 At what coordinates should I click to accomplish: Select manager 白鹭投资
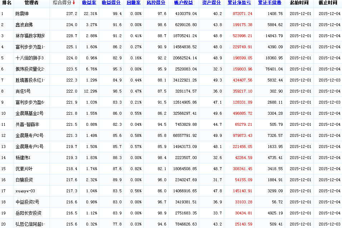[x=24, y=180]
